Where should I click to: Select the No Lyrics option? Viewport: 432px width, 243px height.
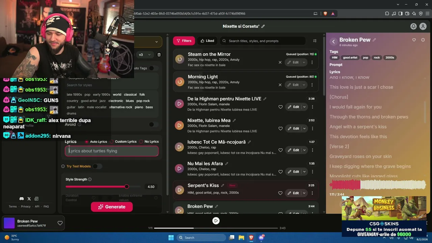[141, 142]
